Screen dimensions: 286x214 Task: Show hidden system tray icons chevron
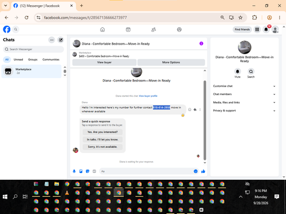pos(241,197)
